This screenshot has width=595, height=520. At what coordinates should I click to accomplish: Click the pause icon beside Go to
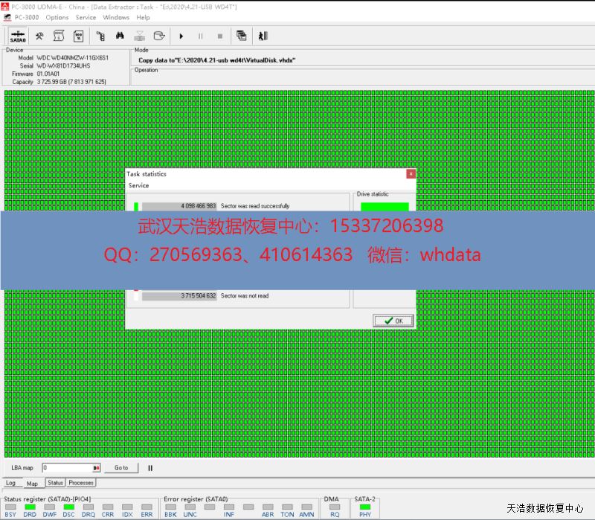pos(150,468)
